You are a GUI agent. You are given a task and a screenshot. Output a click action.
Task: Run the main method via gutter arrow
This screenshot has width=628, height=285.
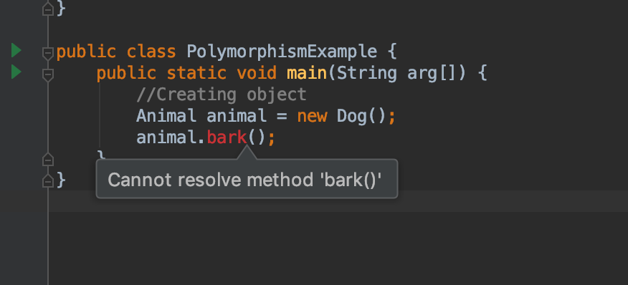coord(16,72)
